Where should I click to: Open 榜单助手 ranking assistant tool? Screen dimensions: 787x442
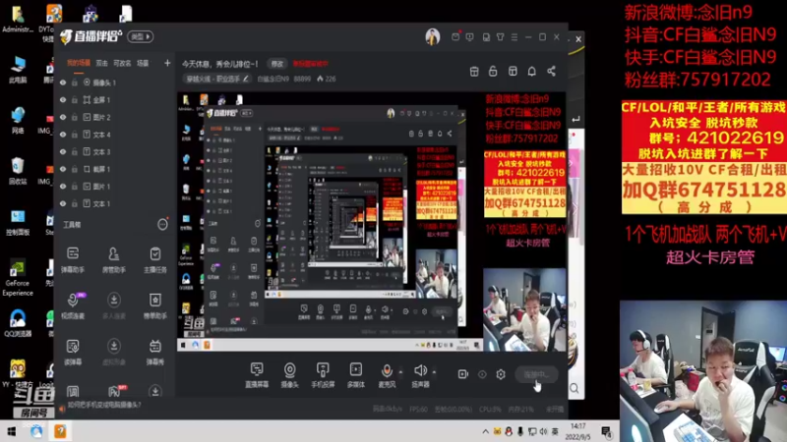point(155,305)
